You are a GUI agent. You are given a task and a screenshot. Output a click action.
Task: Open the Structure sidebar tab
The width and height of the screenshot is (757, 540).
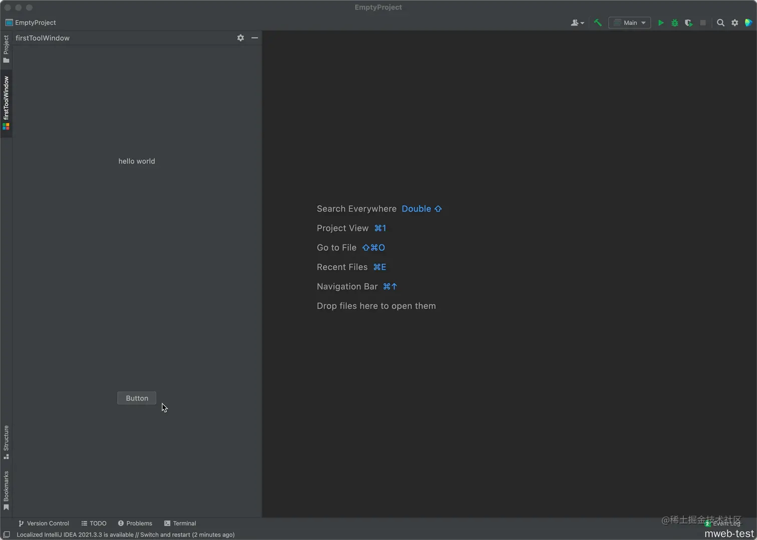(6, 442)
